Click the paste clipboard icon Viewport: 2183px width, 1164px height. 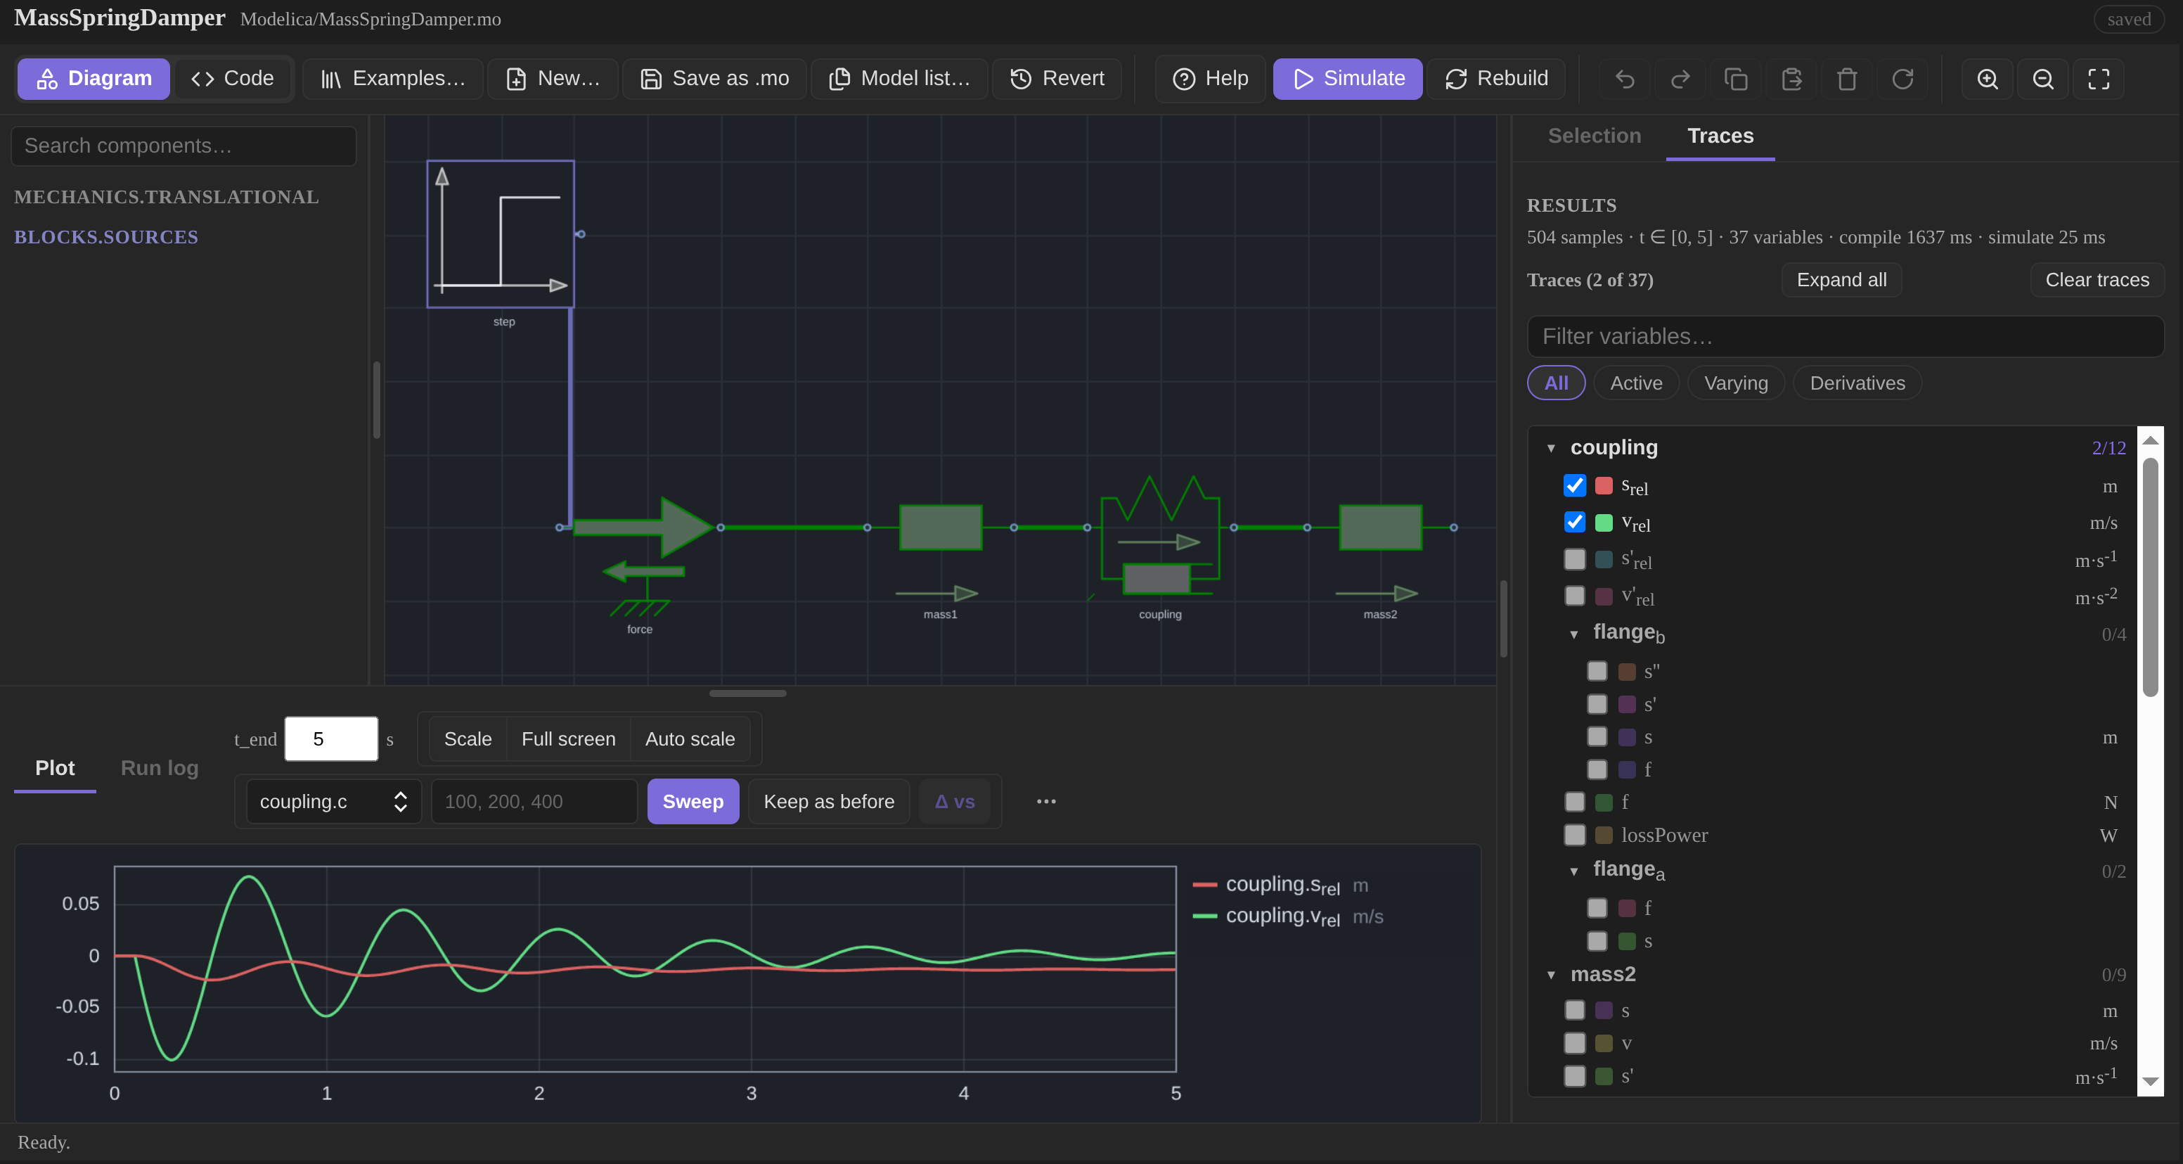coord(1791,79)
